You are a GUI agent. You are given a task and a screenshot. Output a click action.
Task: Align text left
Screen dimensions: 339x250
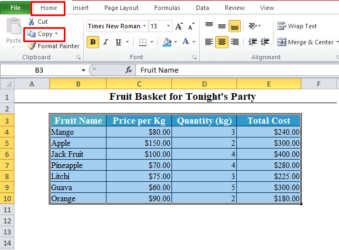209,42
